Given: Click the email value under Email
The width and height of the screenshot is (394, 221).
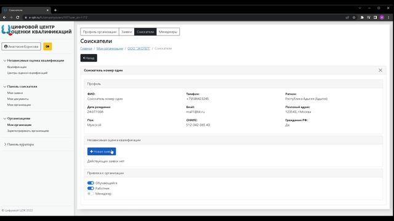Looking at the screenshot, I should (x=196, y=112).
